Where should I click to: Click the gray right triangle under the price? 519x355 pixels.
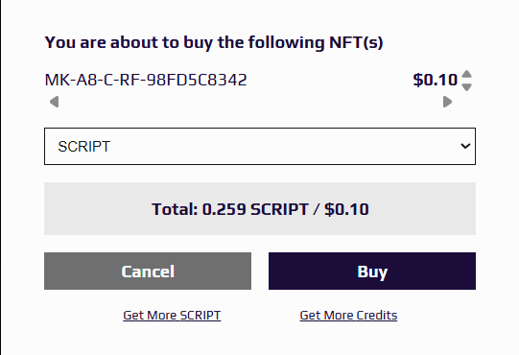447,102
